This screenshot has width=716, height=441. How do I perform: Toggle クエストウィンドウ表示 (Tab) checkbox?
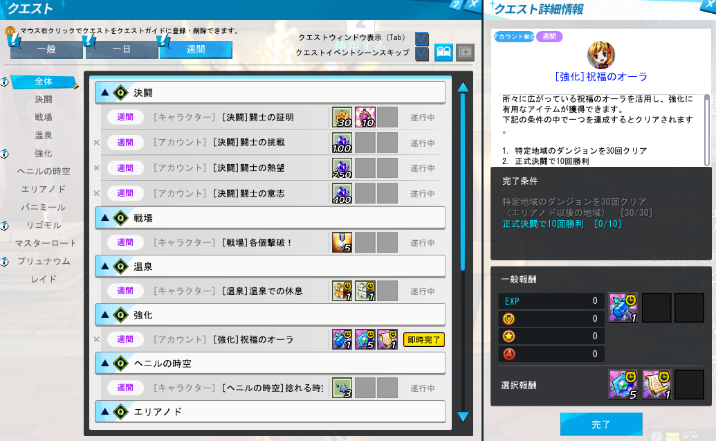point(421,38)
